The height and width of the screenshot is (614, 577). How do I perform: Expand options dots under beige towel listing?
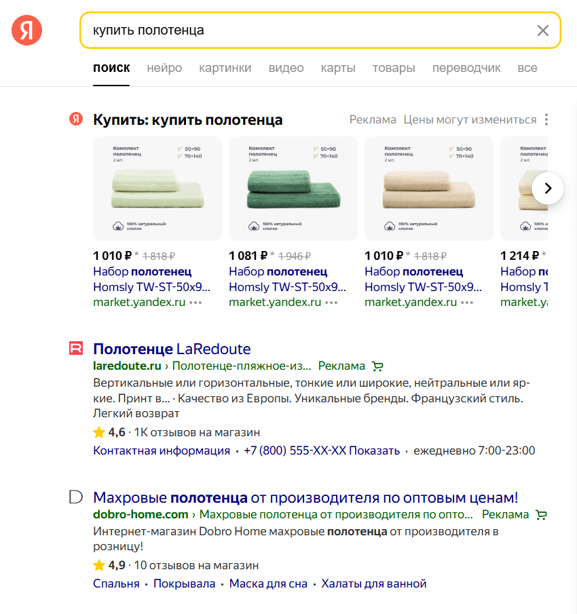pos(467,303)
